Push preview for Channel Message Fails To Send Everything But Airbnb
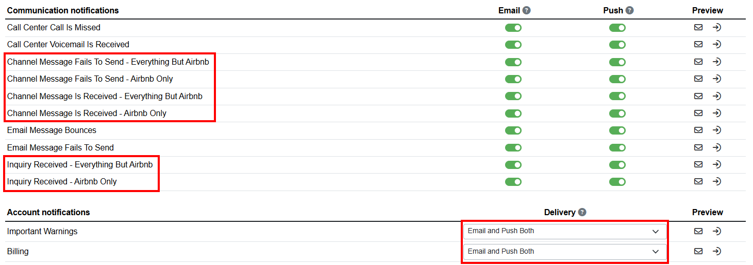 pyautogui.click(x=716, y=62)
